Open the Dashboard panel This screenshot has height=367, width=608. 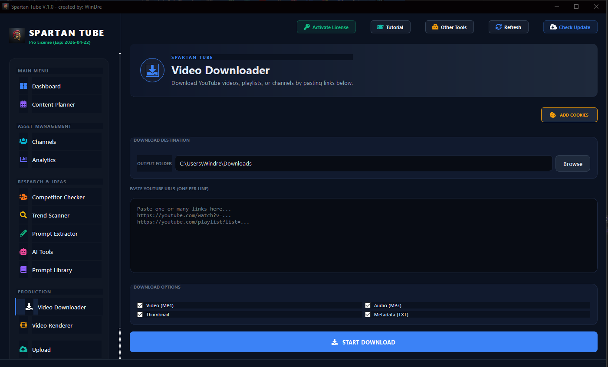[x=46, y=86]
